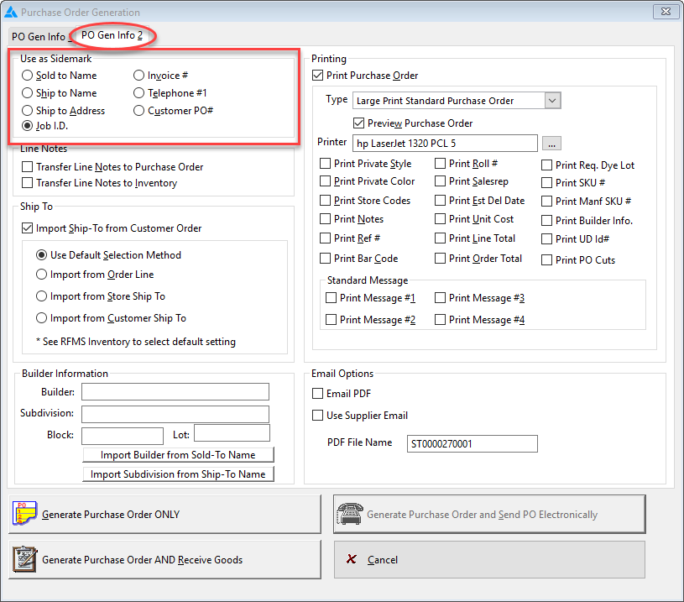The image size is (684, 602).
Task: Uncheck Print Purchase Order
Action: coord(317,76)
